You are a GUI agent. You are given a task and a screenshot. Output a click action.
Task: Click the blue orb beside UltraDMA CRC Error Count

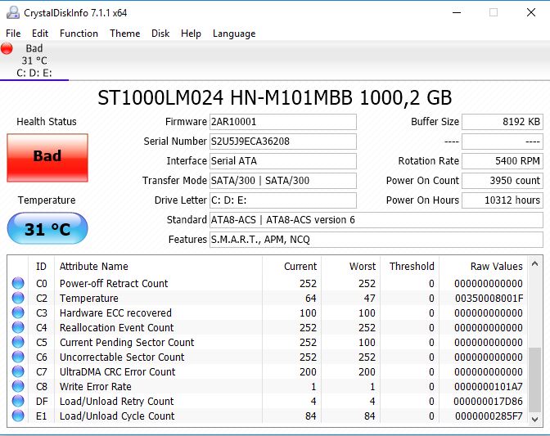tap(18, 371)
